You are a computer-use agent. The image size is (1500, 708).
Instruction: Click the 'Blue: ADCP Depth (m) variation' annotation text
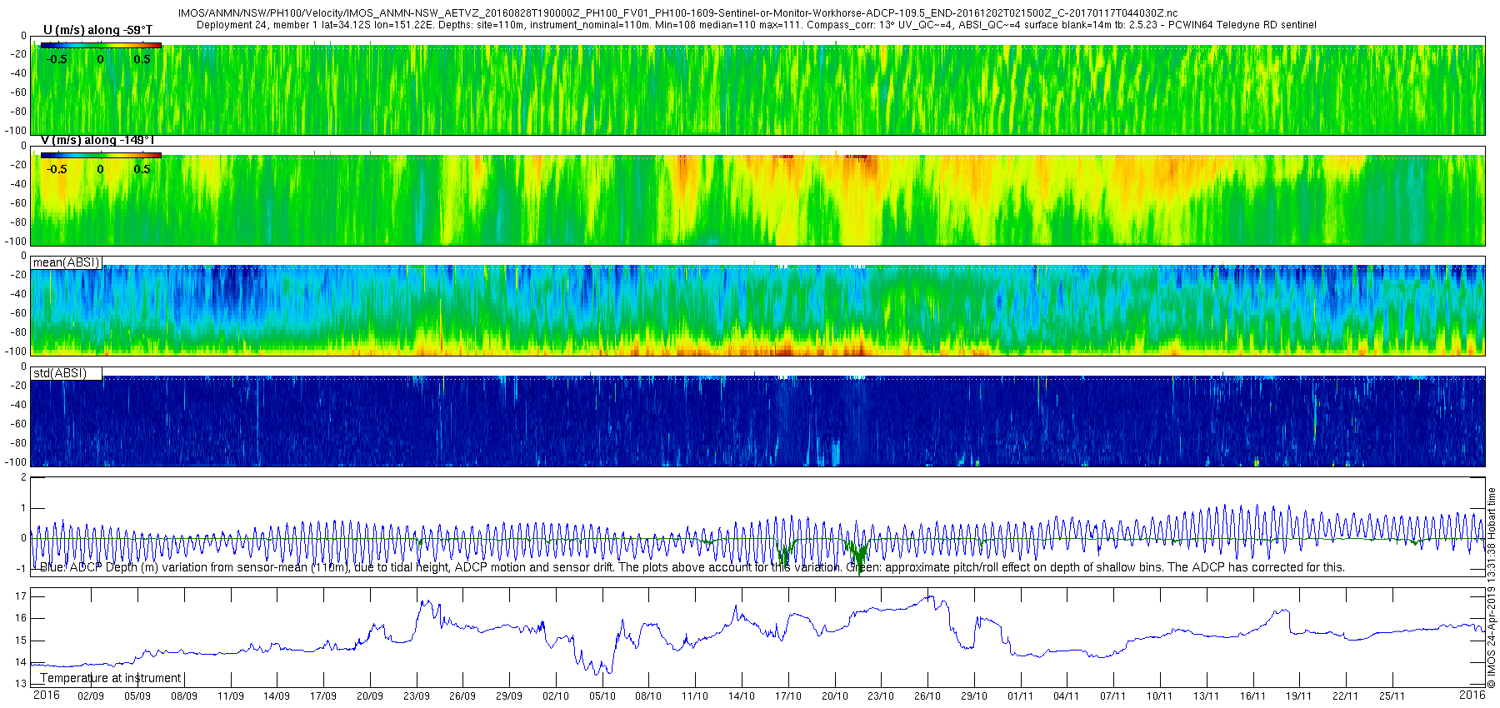tap(692, 567)
